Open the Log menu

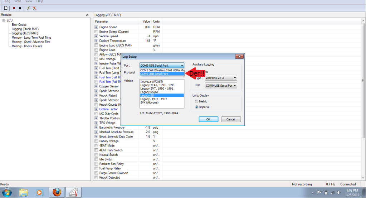(x=8, y=1)
